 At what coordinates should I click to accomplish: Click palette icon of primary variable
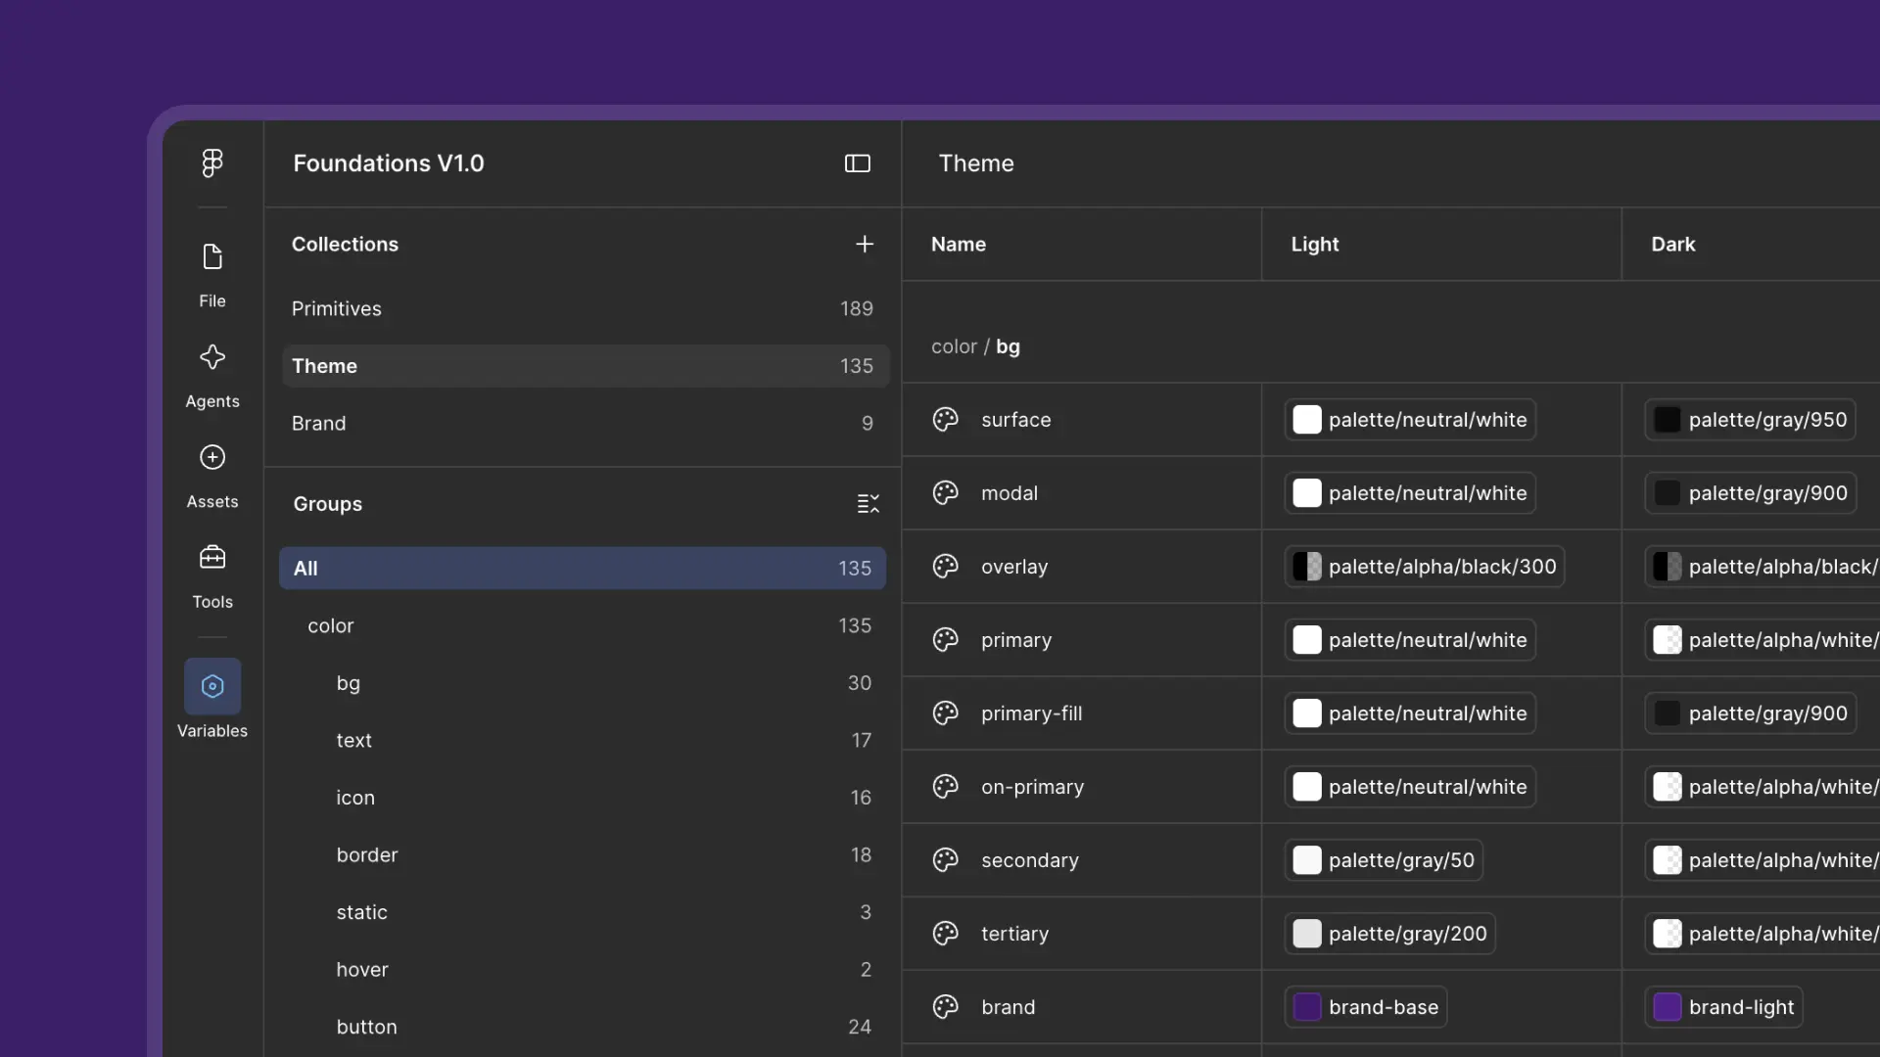pyautogui.click(x=946, y=640)
